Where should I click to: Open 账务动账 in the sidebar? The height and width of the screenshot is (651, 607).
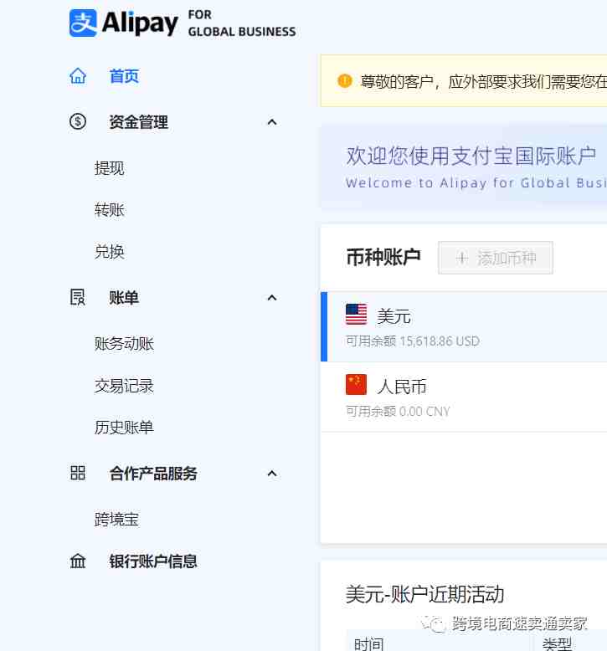pyautogui.click(x=124, y=344)
